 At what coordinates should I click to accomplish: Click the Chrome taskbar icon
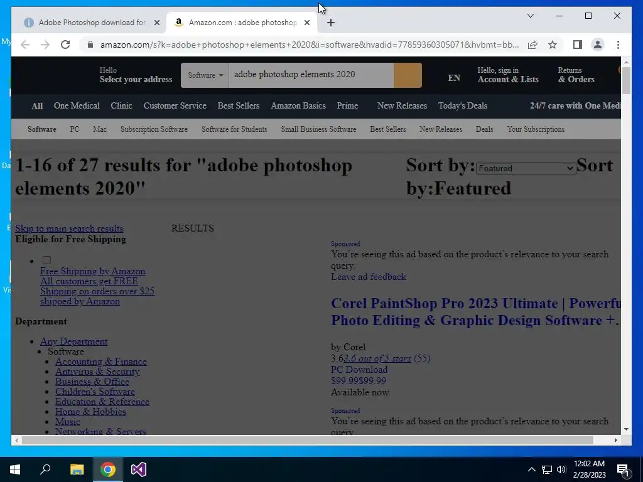[x=108, y=469]
